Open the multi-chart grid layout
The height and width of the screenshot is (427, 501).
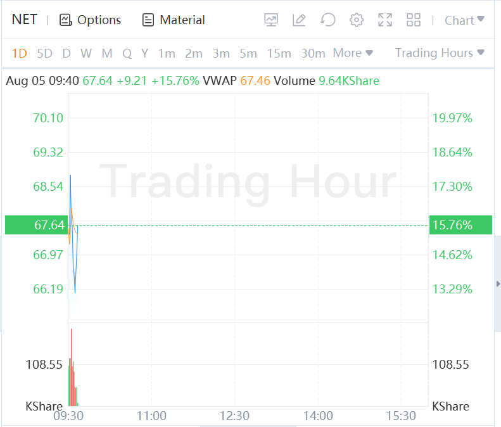[x=414, y=20]
